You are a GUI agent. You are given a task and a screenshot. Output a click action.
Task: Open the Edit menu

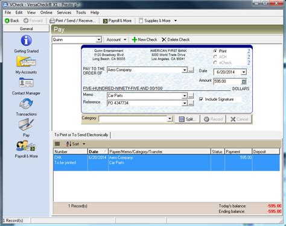(x=19, y=13)
